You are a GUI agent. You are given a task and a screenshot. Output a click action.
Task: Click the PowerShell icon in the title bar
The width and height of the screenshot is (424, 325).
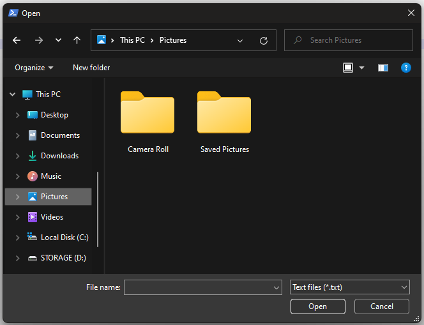13,13
